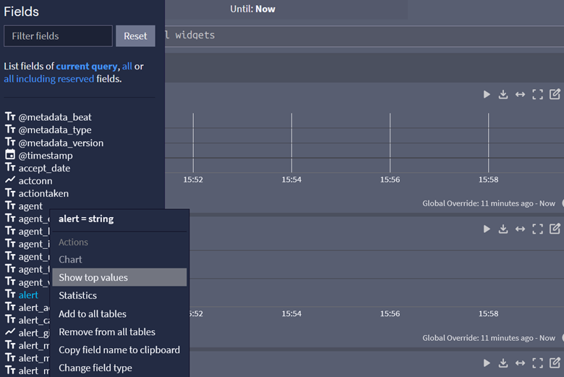Choose Show top values from context menu
Image resolution: width=564 pixels, height=377 pixels.
93,278
